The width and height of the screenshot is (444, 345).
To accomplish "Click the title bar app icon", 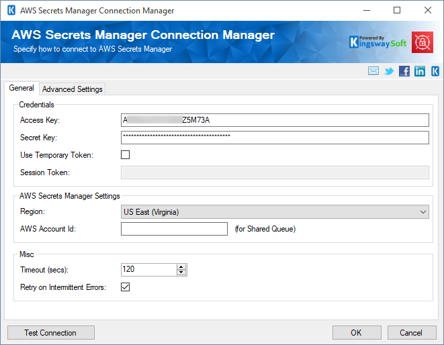I will (11, 11).
